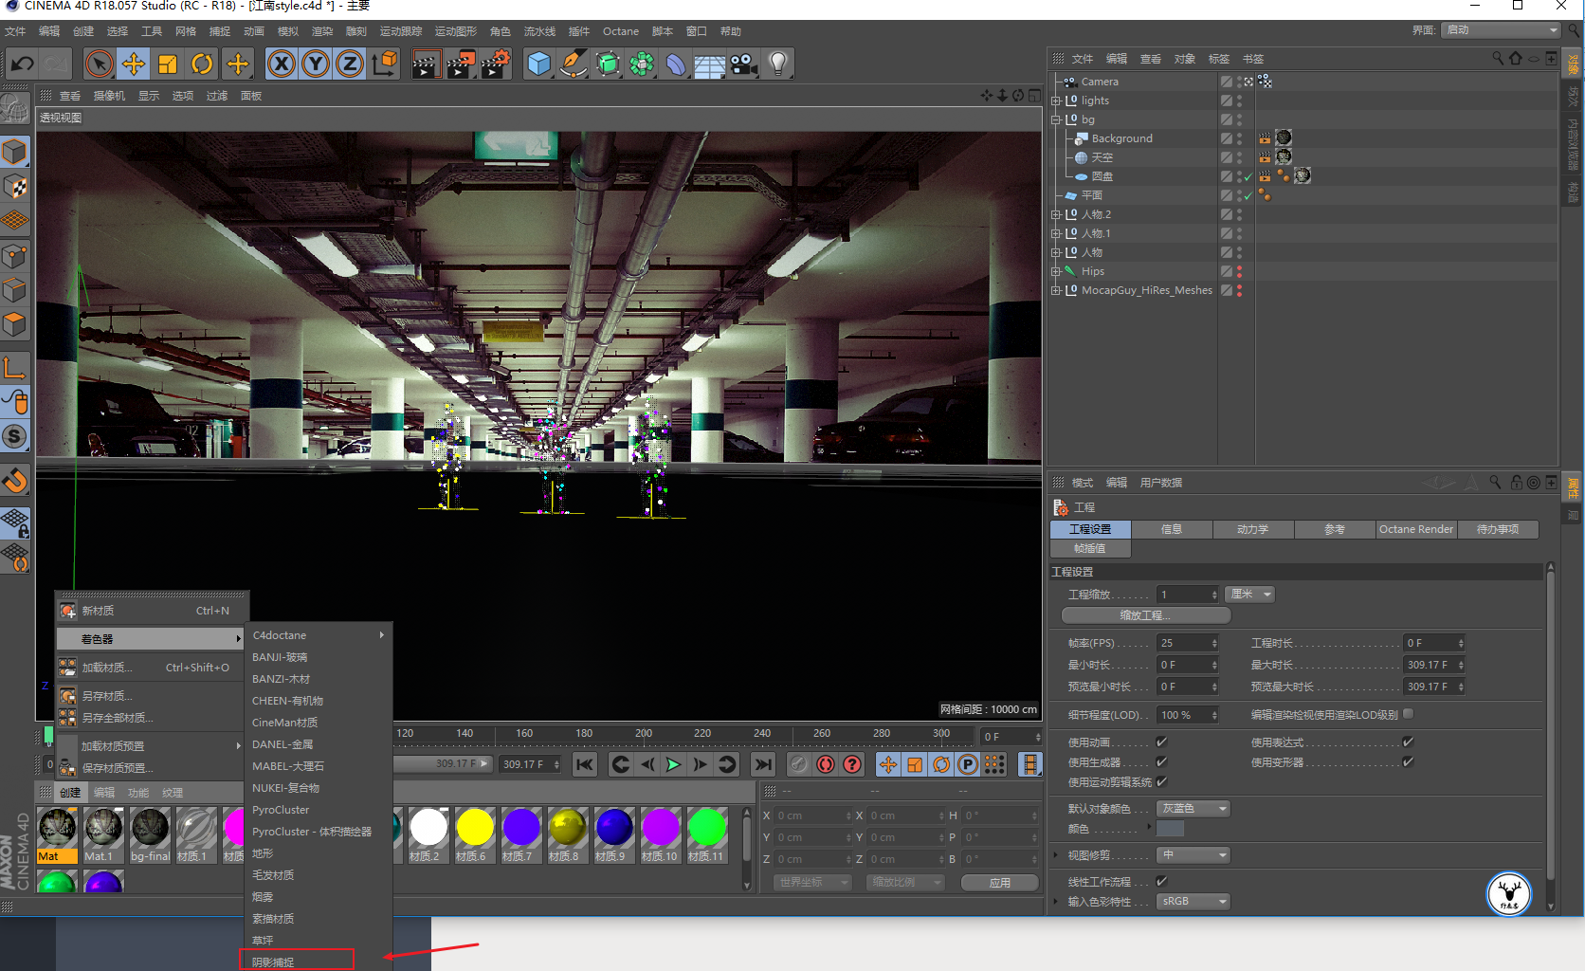
Task: Click the red Record keyframe button
Action: pyautogui.click(x=826, y=764)
